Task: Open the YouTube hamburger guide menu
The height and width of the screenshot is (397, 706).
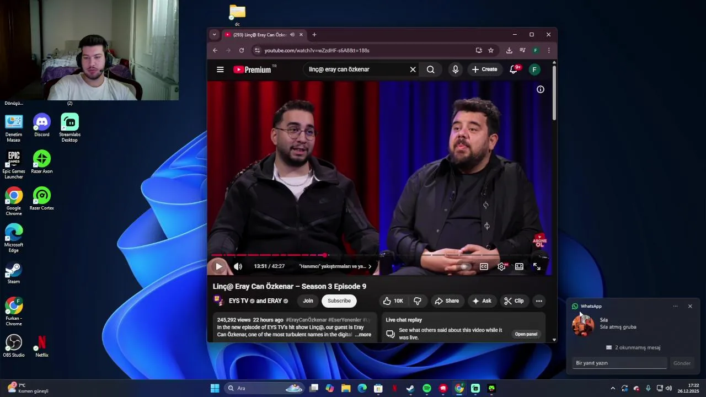Action: [220, 69]
